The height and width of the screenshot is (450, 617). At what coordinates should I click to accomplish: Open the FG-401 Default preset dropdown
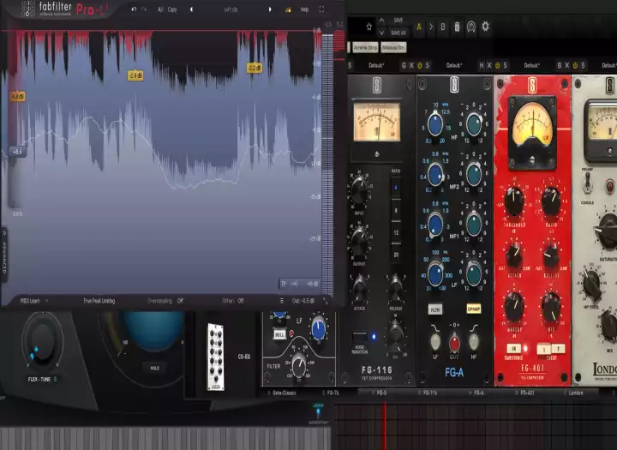click(x=532, y=65)
